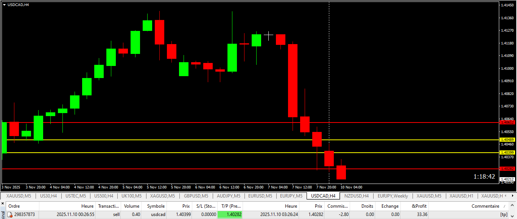This screenshot has width=517, height=219.
Task: Click the T/P column header
Action: coord(230,206)
